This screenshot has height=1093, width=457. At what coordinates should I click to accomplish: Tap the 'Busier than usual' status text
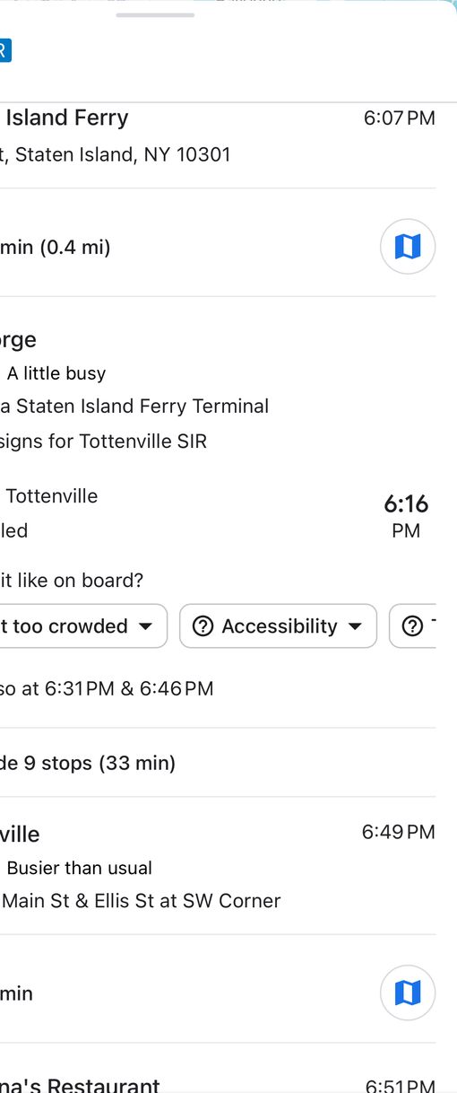click(80, 868)
